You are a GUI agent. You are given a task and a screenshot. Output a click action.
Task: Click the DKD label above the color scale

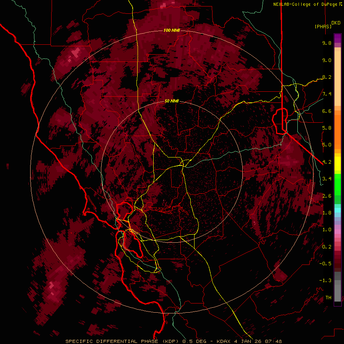336,23
